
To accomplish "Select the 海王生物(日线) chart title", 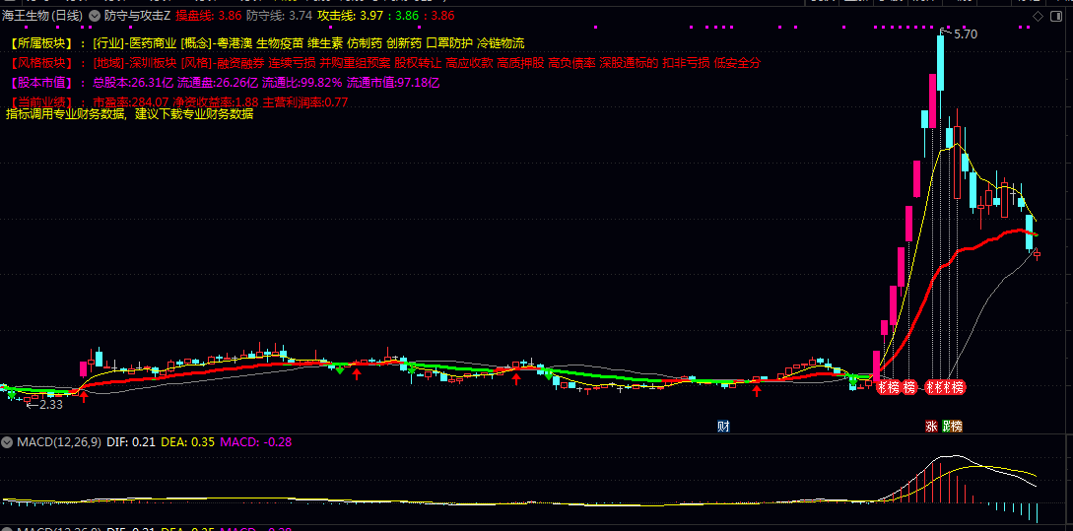I will [x=42, y=15].
